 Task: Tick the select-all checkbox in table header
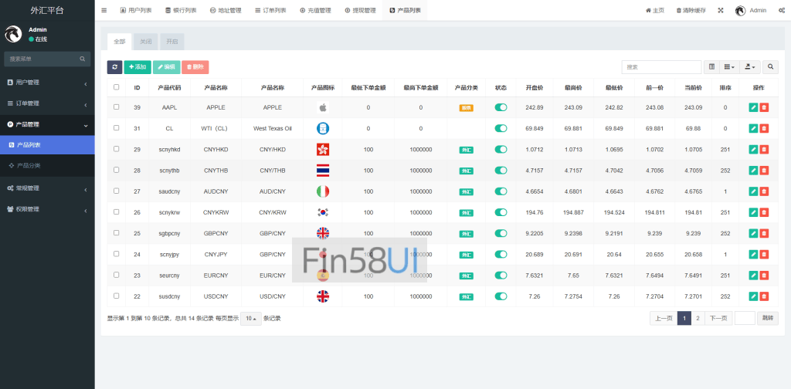click(117, 87)
